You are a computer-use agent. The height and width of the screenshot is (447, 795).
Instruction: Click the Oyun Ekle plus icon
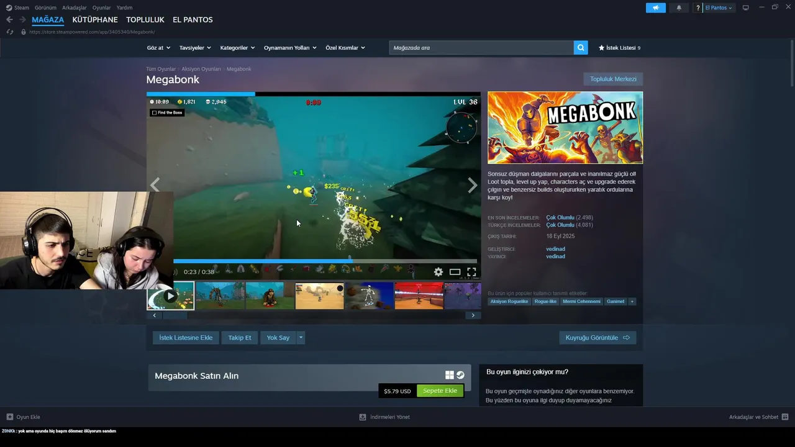tap(9, 417)
